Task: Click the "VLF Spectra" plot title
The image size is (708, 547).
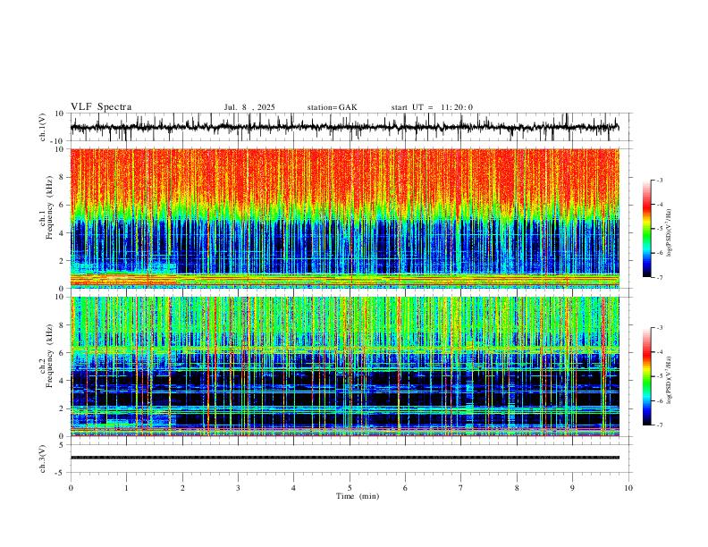Action: (x=101, y=107)
